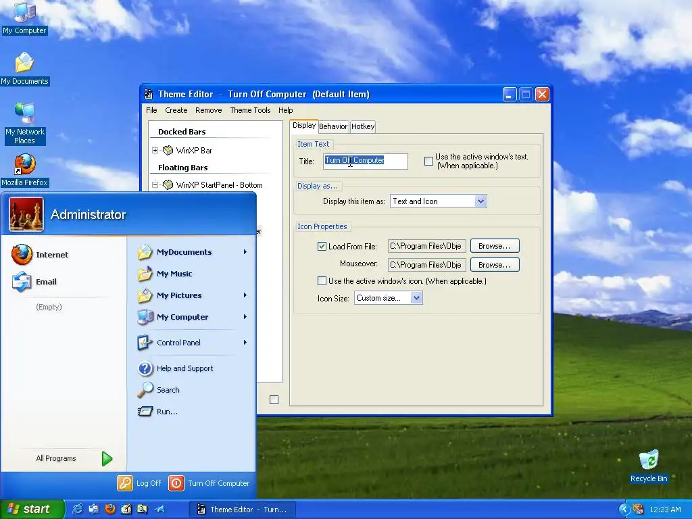Open the File menu
This screenshot has height=519, width=692.
tap(151, 110)
